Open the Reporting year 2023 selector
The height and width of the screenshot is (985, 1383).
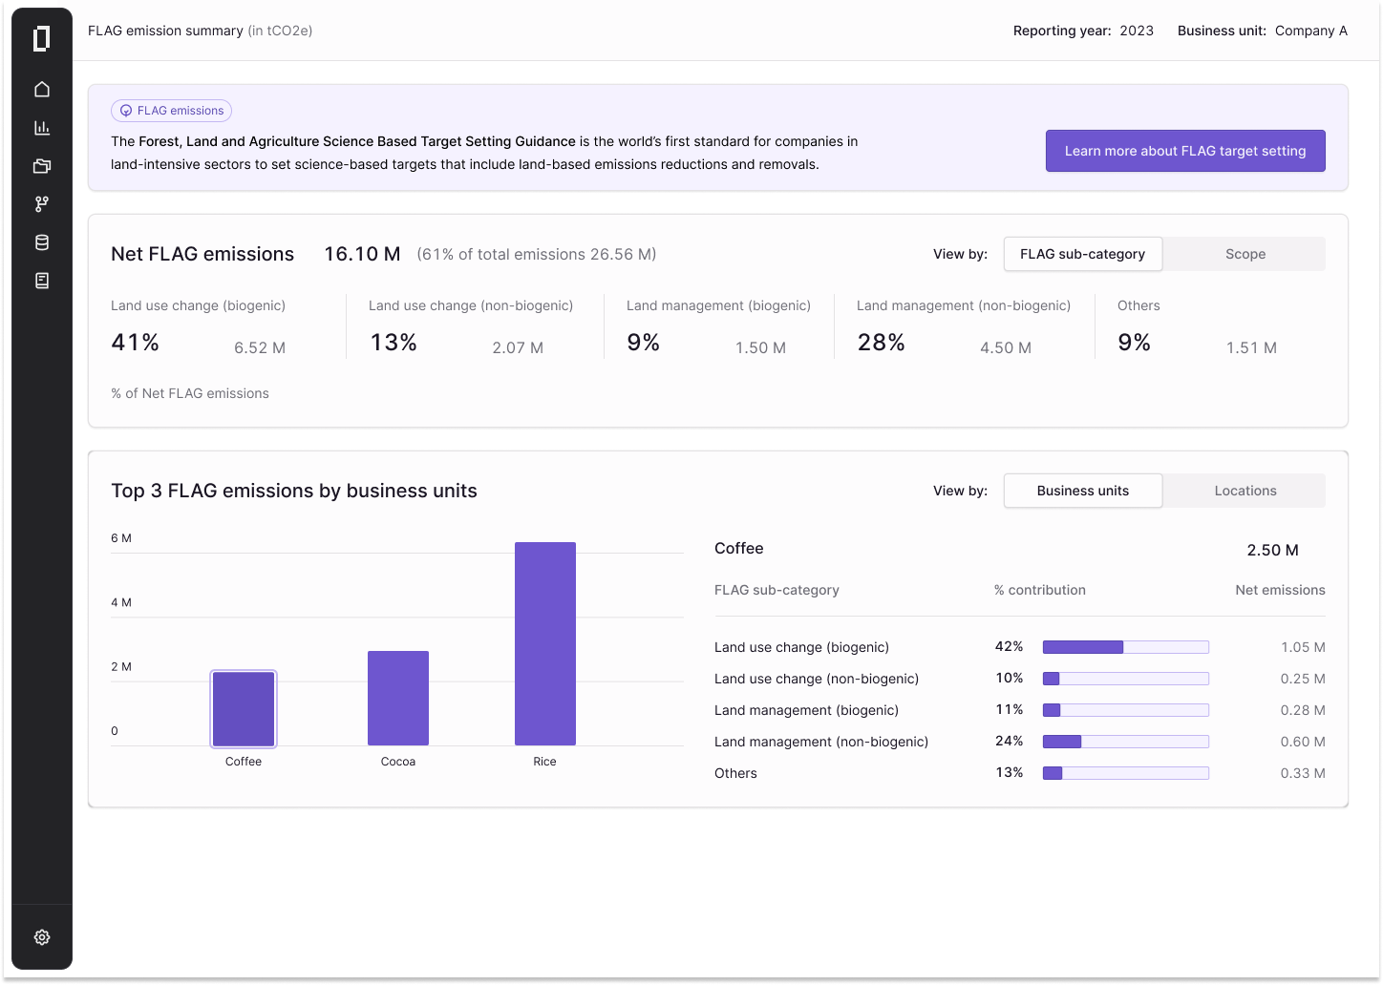pos(1136,31)
